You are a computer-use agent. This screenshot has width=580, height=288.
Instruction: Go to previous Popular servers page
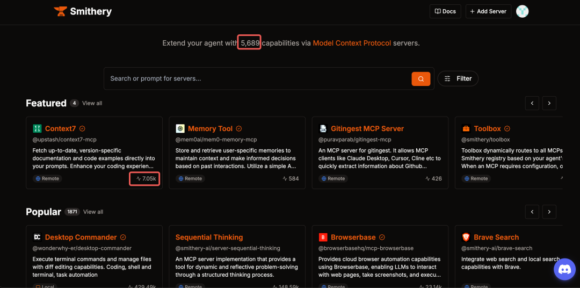[x=532, y=212]
